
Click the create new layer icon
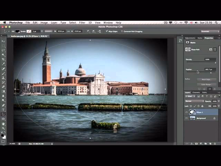point(210,144)
